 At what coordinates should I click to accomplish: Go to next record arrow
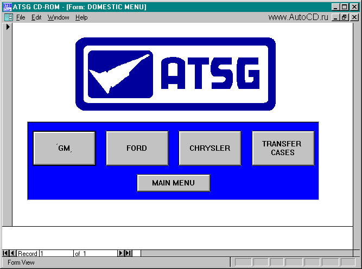point(120,253)
